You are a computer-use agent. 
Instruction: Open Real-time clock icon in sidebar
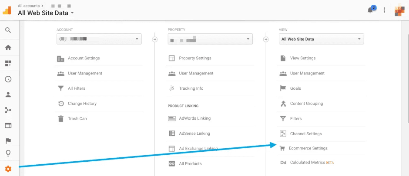click(8, 79)
